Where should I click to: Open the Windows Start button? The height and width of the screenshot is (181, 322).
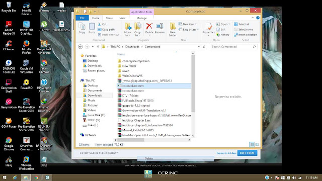[x=5, y=177]
